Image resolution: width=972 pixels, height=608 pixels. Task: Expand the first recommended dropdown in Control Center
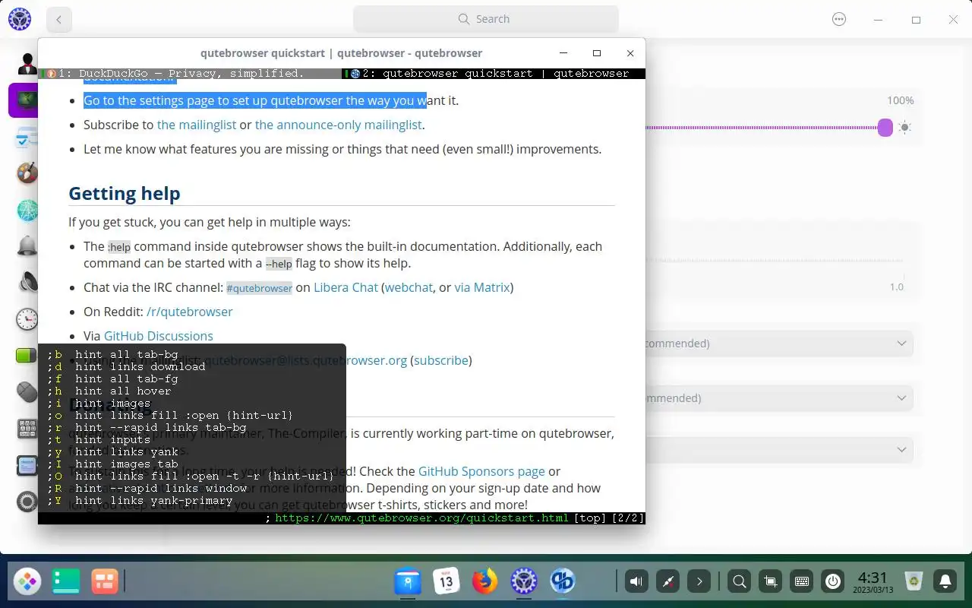901,344
